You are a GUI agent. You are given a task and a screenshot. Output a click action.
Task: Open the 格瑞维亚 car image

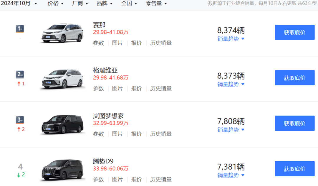click(62, 78)
